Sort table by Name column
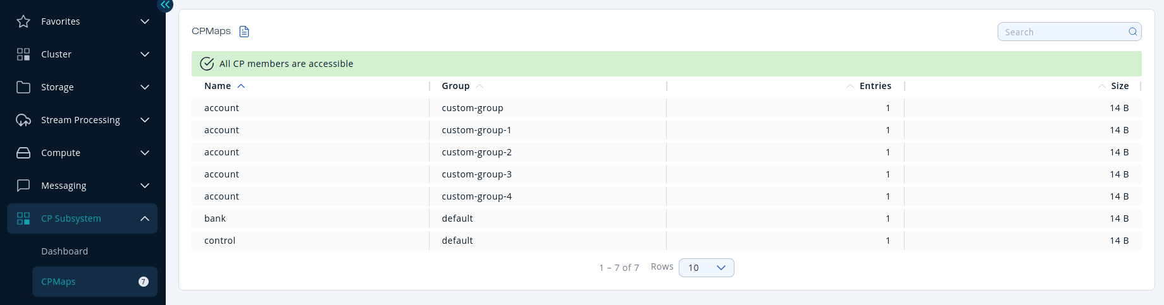This screenshot has height=305, width=1164. point(218,86)
